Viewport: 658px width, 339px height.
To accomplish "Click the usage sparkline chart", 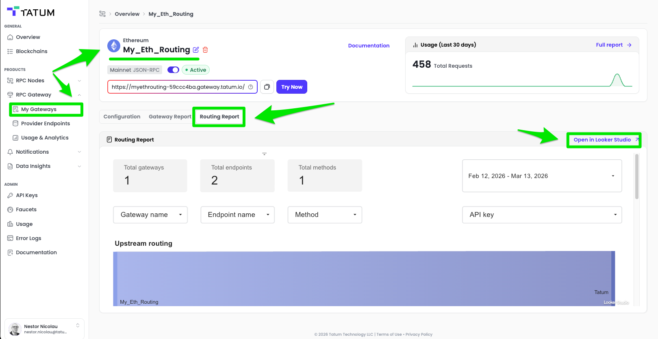I will [522, 80].
